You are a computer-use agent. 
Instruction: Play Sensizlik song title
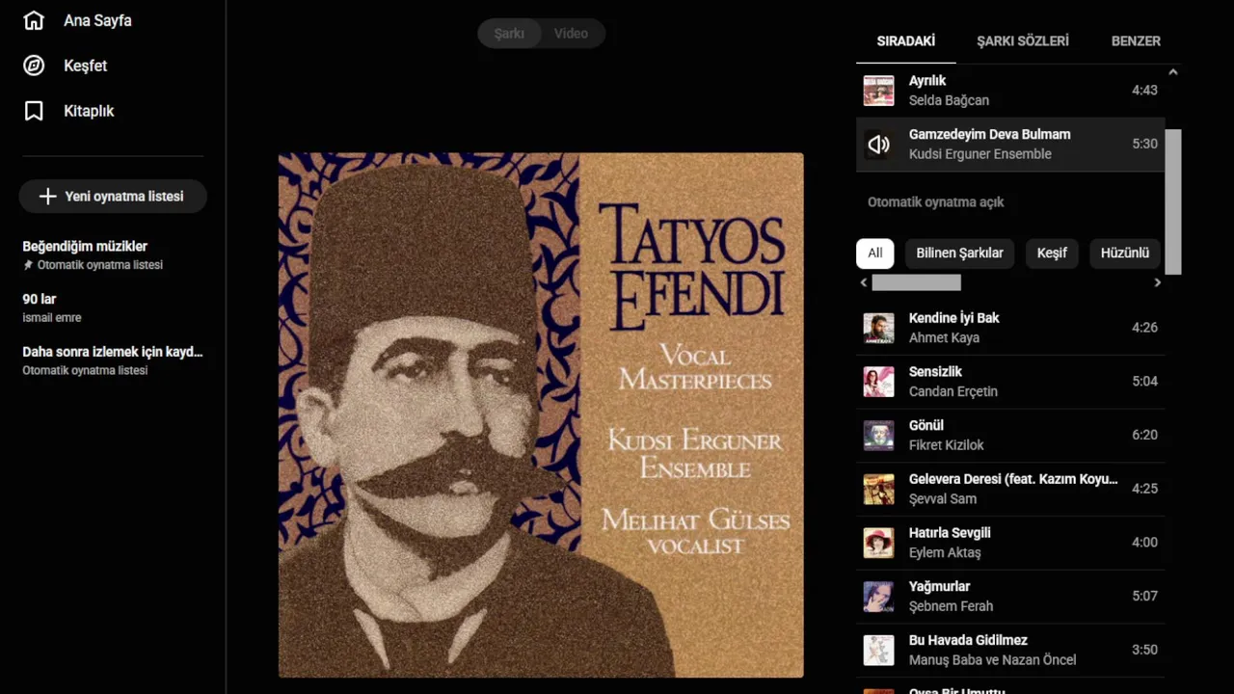click(935, 372)
